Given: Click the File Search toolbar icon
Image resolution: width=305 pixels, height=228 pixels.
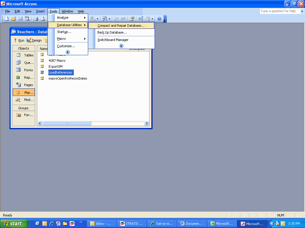Looking at the screenshot, I should 27,19.
